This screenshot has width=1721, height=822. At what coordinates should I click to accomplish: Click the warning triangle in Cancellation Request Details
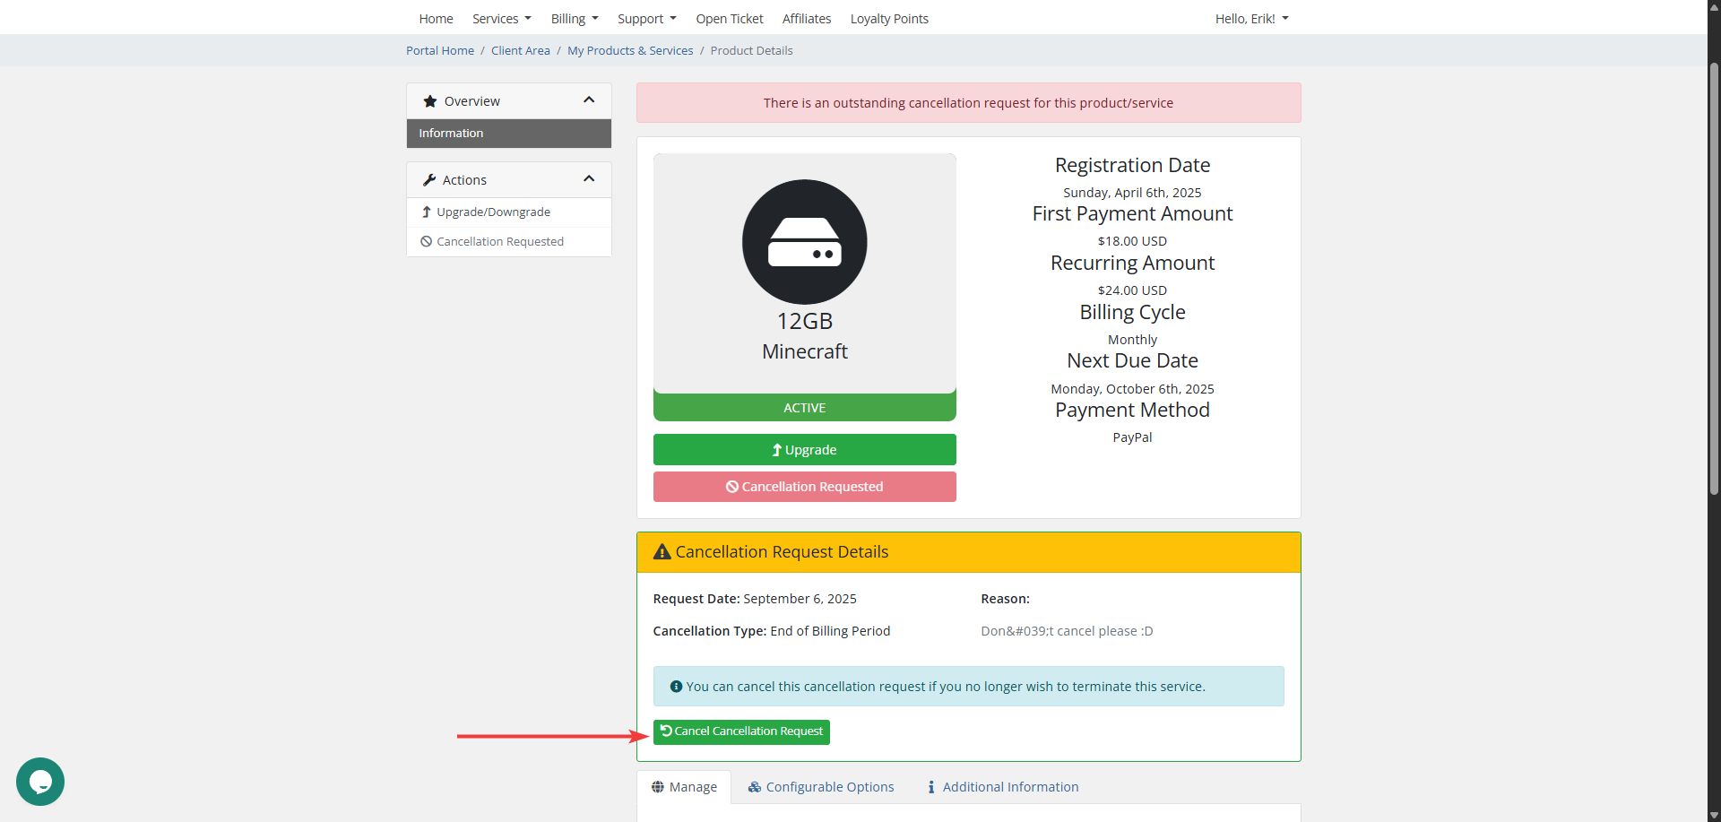[x=662, y=552]
